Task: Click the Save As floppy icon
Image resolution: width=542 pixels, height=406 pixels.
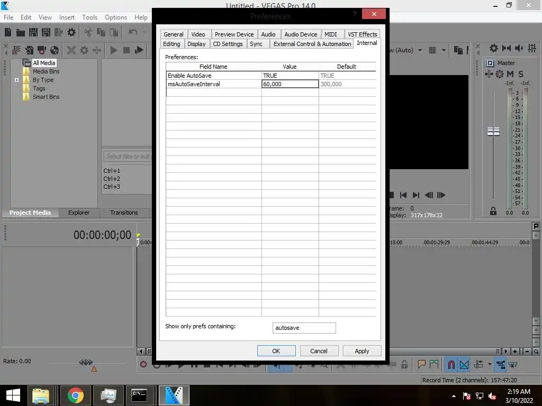Action: (x=46, y=32)
